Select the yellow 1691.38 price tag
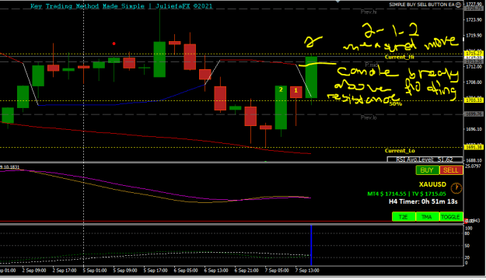 click(x=474, y=147)
